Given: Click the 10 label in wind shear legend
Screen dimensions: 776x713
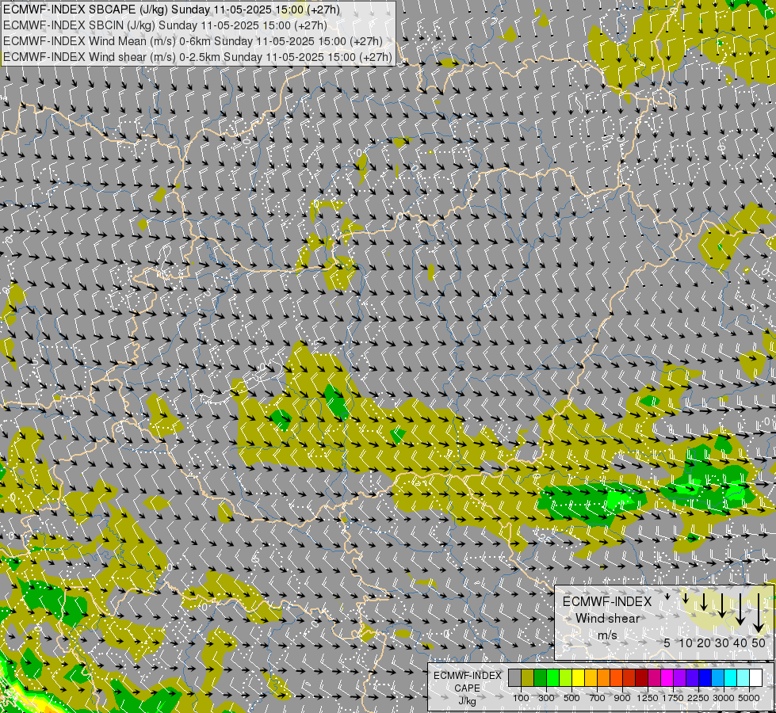Looking at the screenshot, I should click(x=686, y=642).
